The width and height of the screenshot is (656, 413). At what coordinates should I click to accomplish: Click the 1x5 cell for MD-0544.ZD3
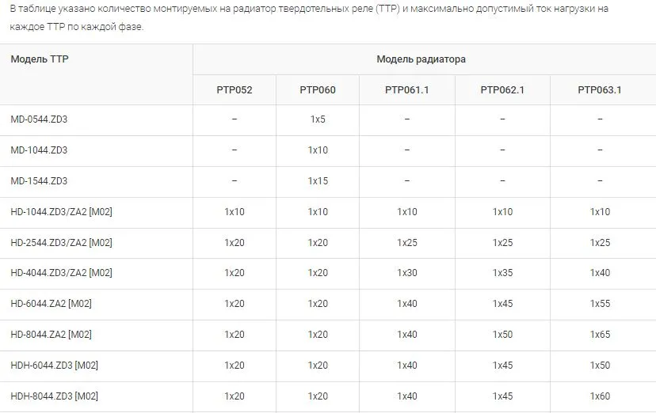coord(318,119)
